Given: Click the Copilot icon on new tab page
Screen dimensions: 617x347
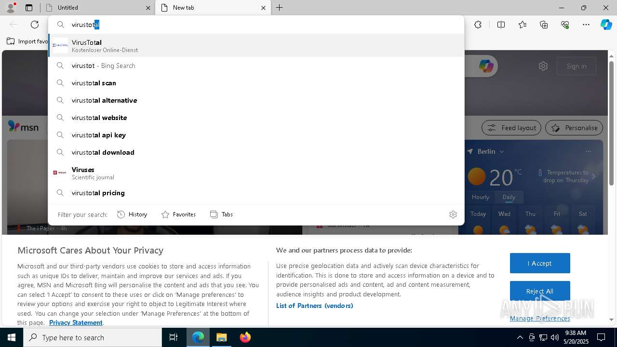Looking at the screenshot, I should pos(486,66).
